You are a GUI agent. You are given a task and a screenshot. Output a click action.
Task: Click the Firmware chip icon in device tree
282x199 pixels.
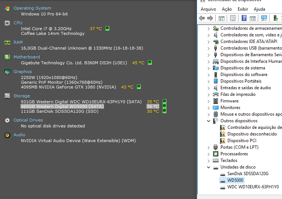coord(216,101)
